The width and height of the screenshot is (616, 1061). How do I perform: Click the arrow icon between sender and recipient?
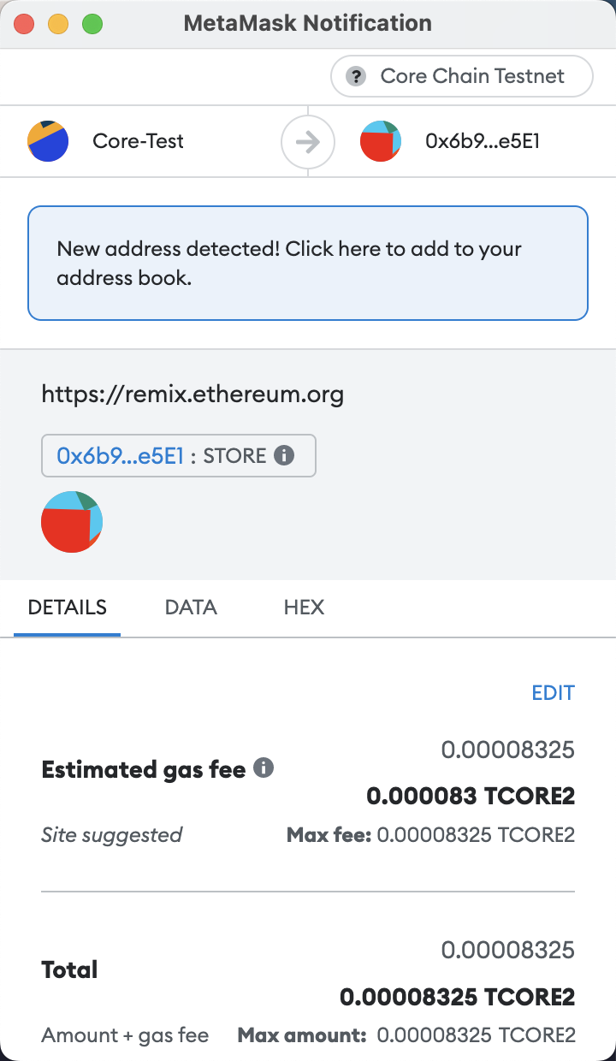[307, 142]
